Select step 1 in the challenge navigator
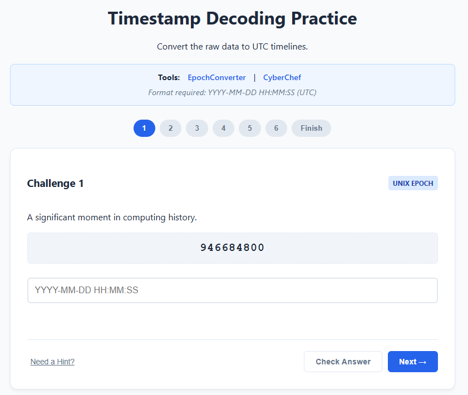 [144, 129]
